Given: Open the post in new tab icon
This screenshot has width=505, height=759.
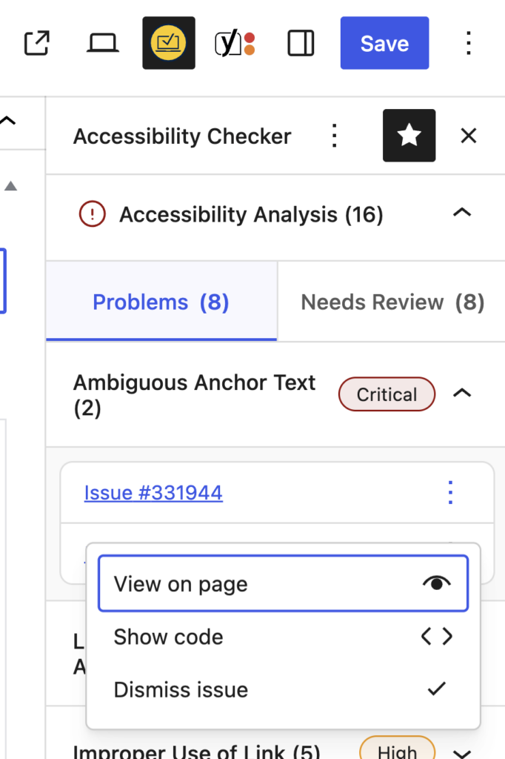Looking at the screenshot, I should coord(36,43).
